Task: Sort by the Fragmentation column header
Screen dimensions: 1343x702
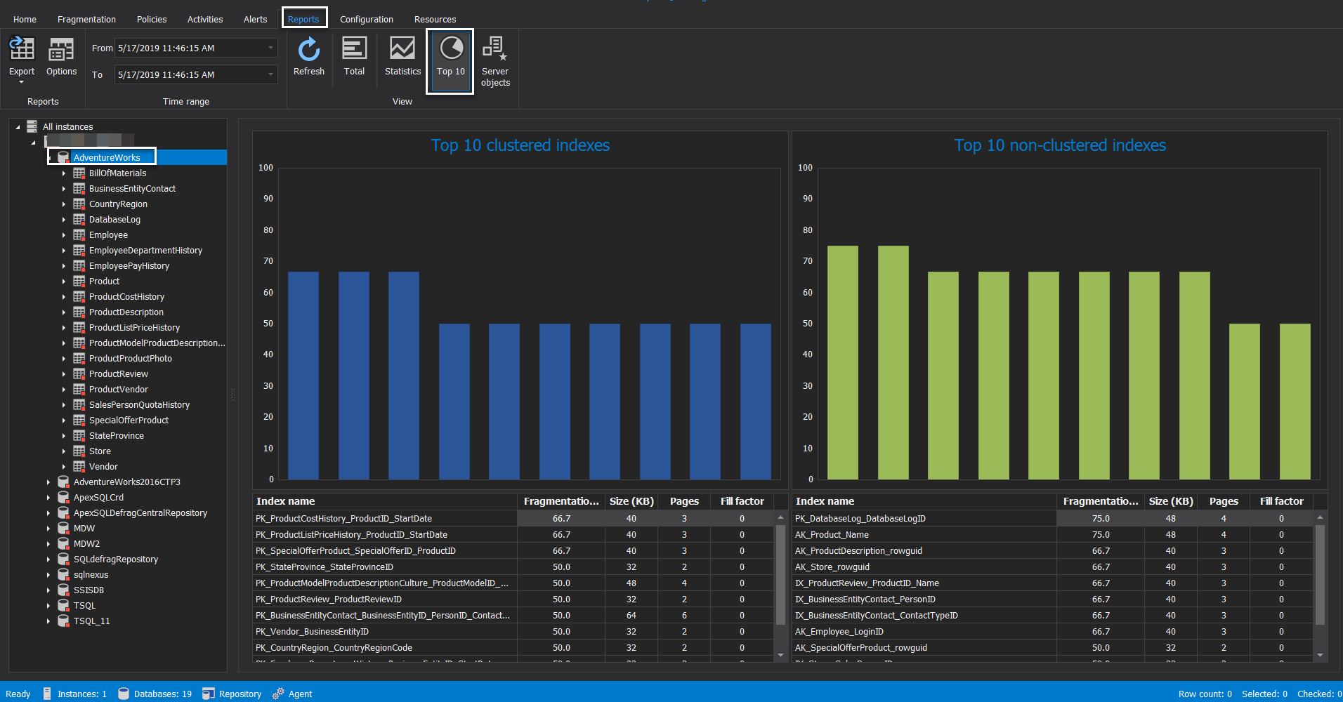Action: [560, 501]
